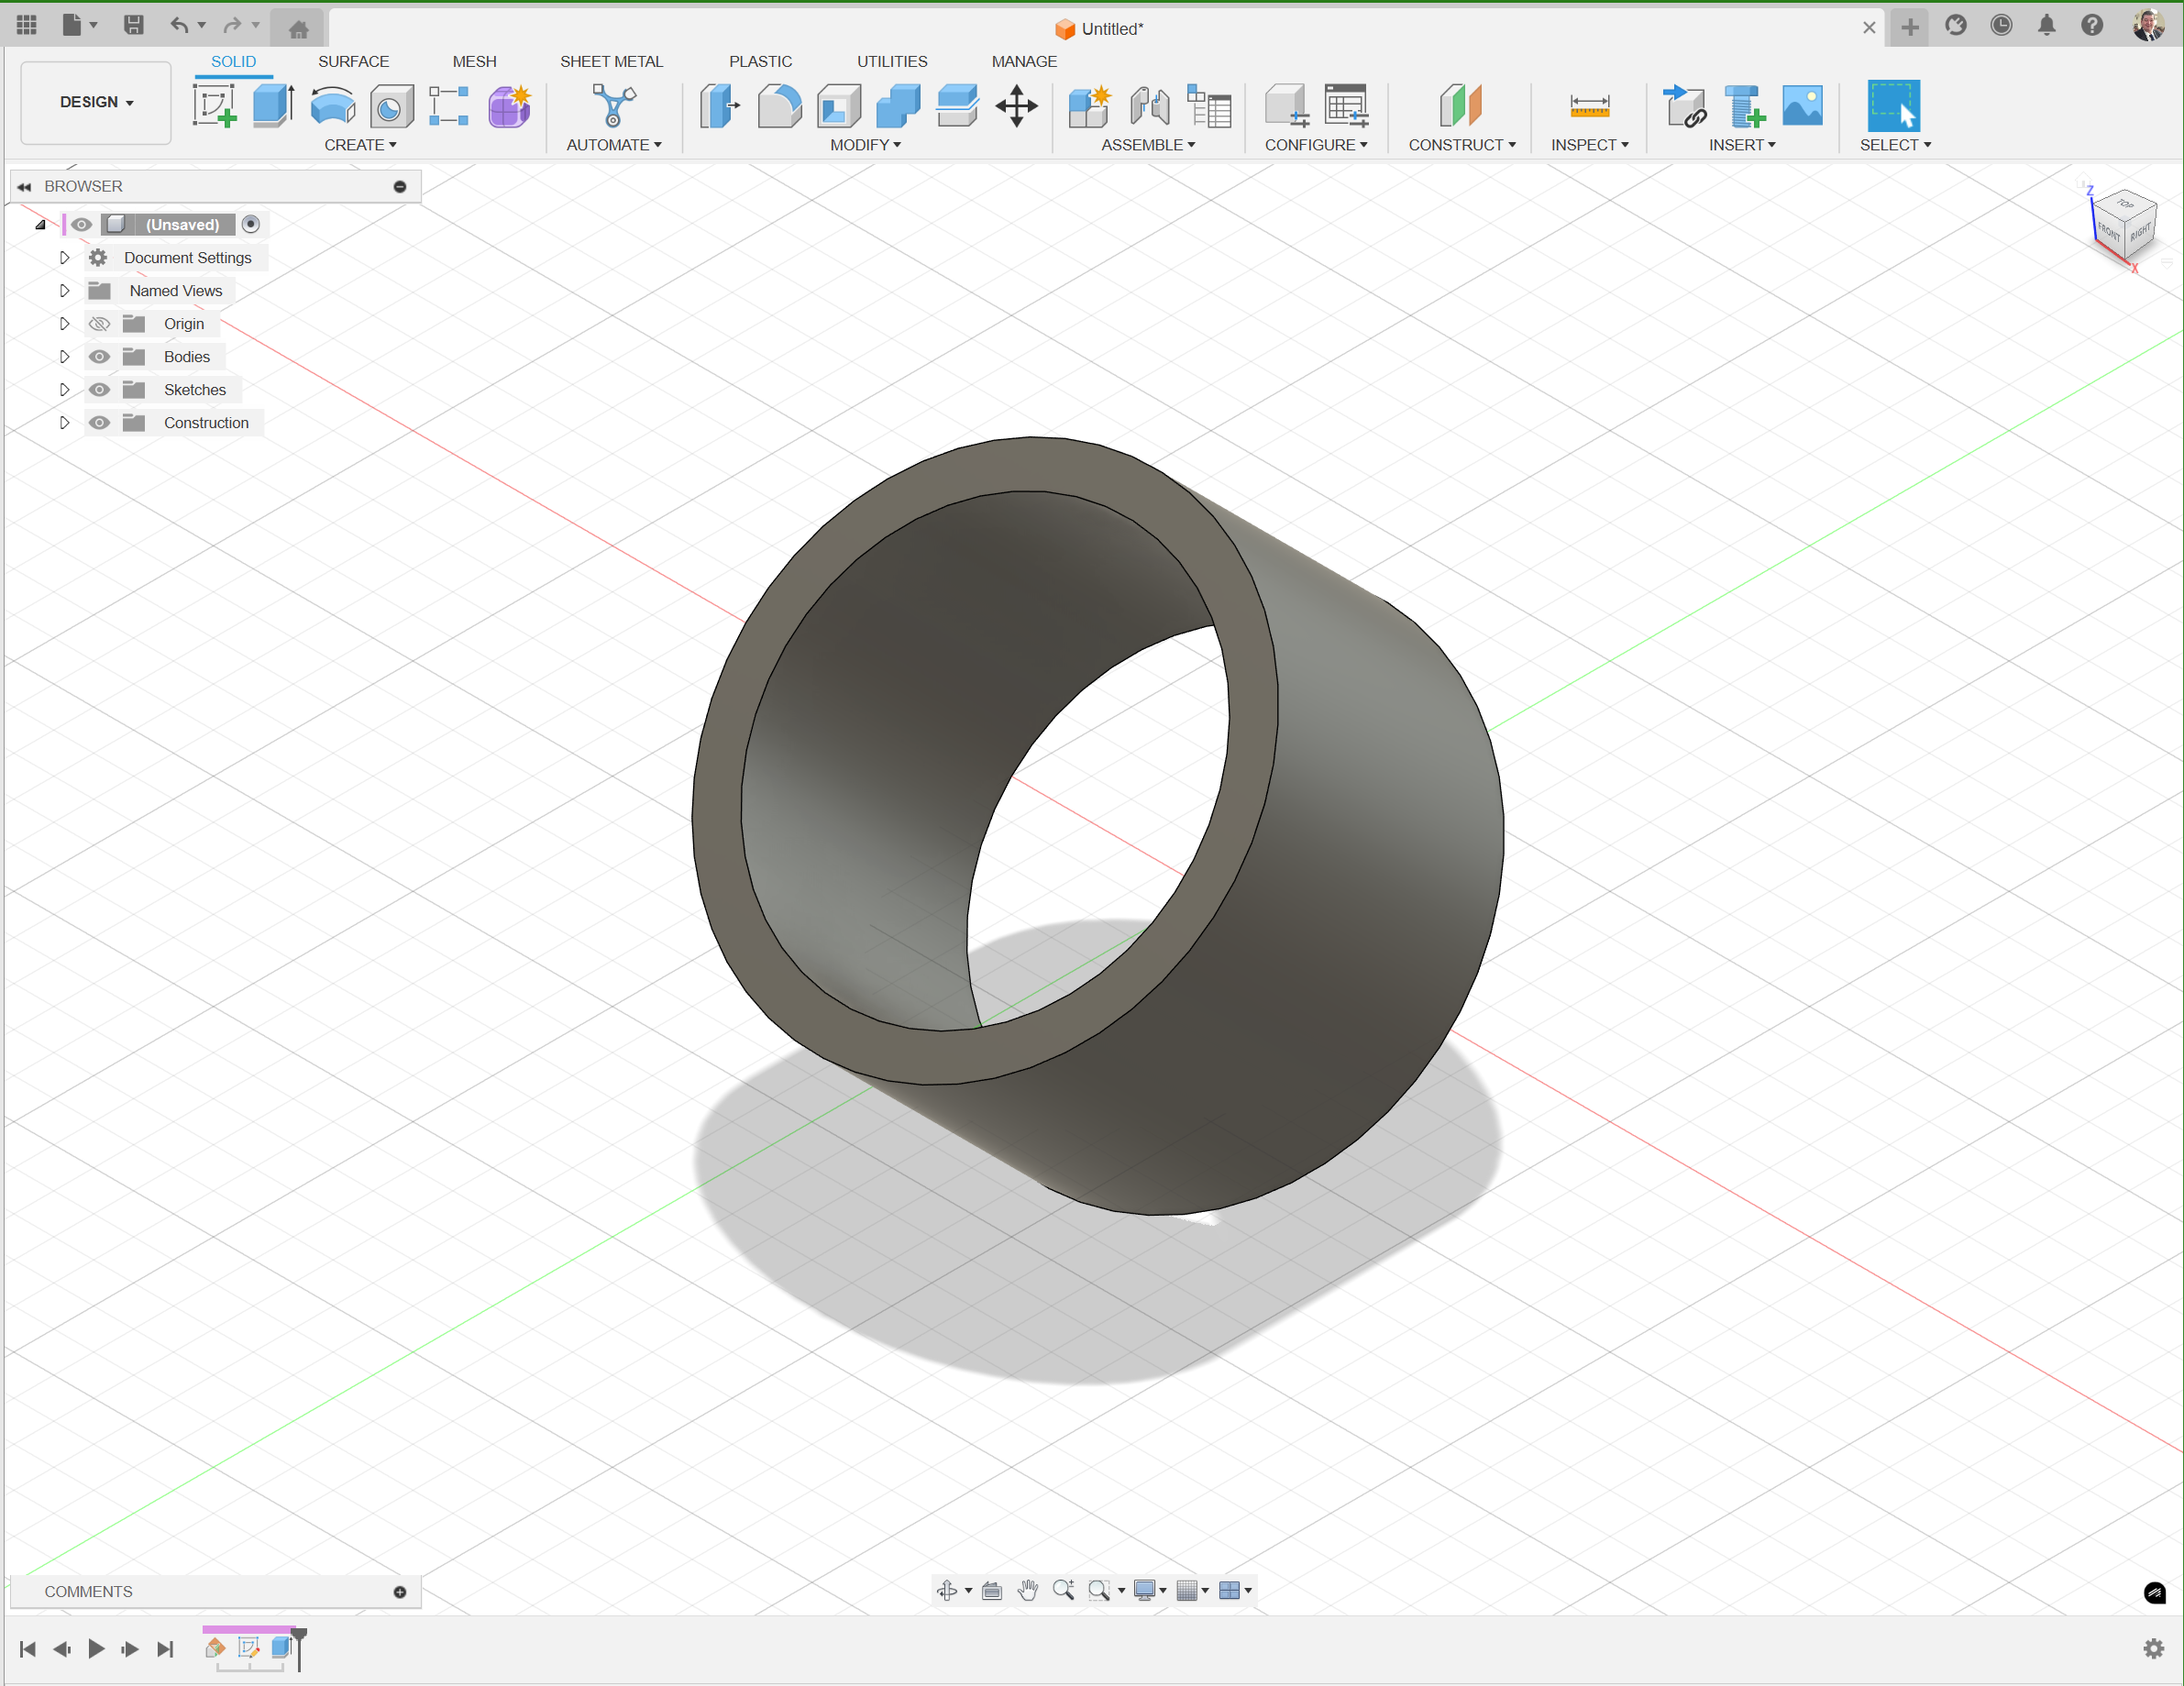2184x1686 pixels.
Task: Select the New Component tool
Action: 1089,105
